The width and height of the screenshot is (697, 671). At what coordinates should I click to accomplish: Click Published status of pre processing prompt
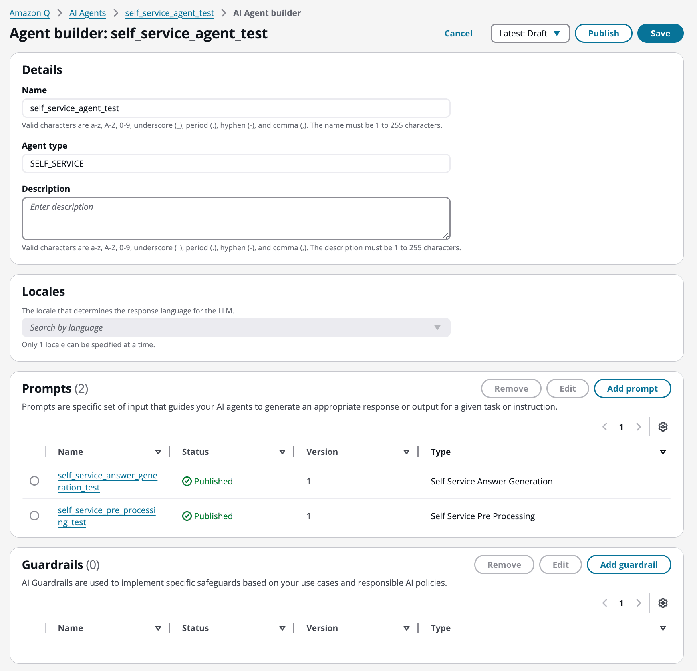(x=207, y=516)
